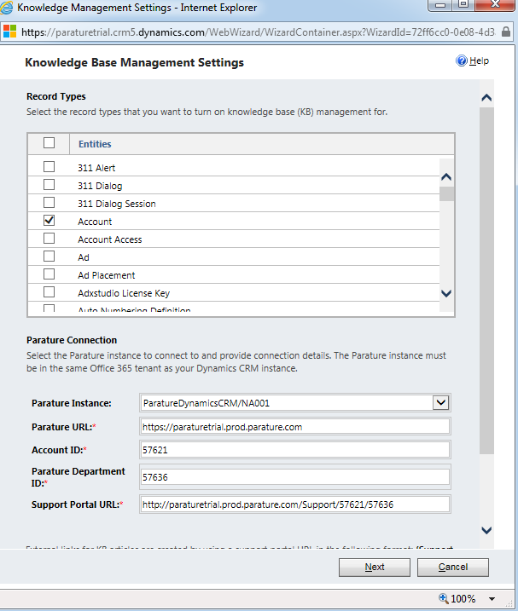Select the Account Access row text

tap(110, 239)
